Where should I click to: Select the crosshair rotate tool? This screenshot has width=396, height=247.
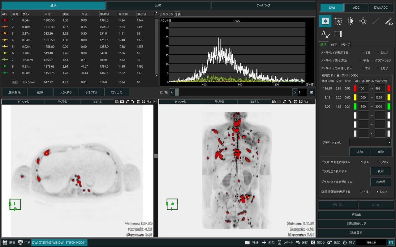click(x=338, y=21)
